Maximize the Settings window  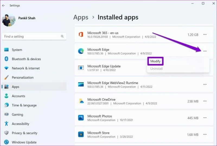click(203, 3)
